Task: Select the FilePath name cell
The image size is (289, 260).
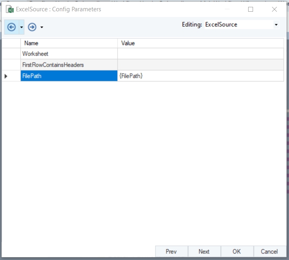Action: [x=69, y=75]
